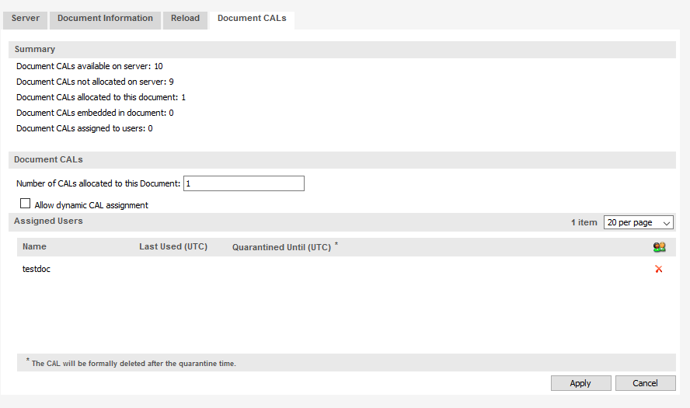Click the manage users icon in table header
Image resolution: width=690 pixels, height=408 pixels.
pos(659,247)
